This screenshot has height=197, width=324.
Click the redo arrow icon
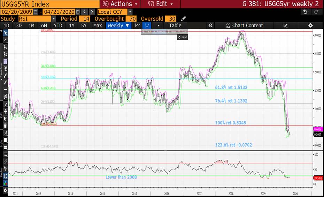tap(316, 12)
